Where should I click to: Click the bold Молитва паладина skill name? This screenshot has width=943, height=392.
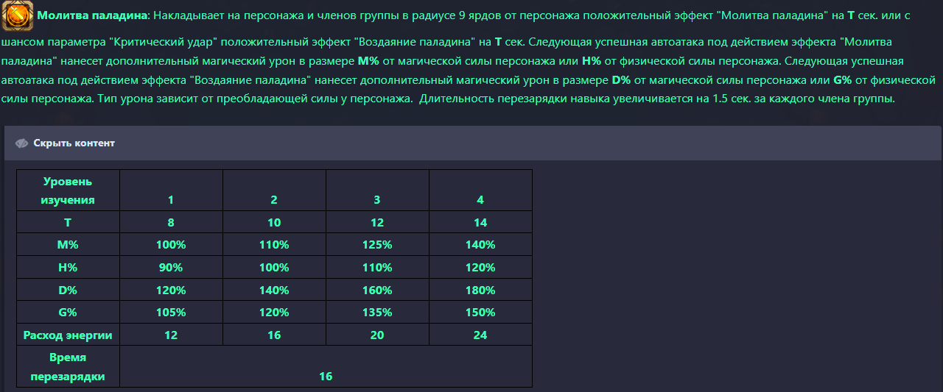click(x=92, y=15)
